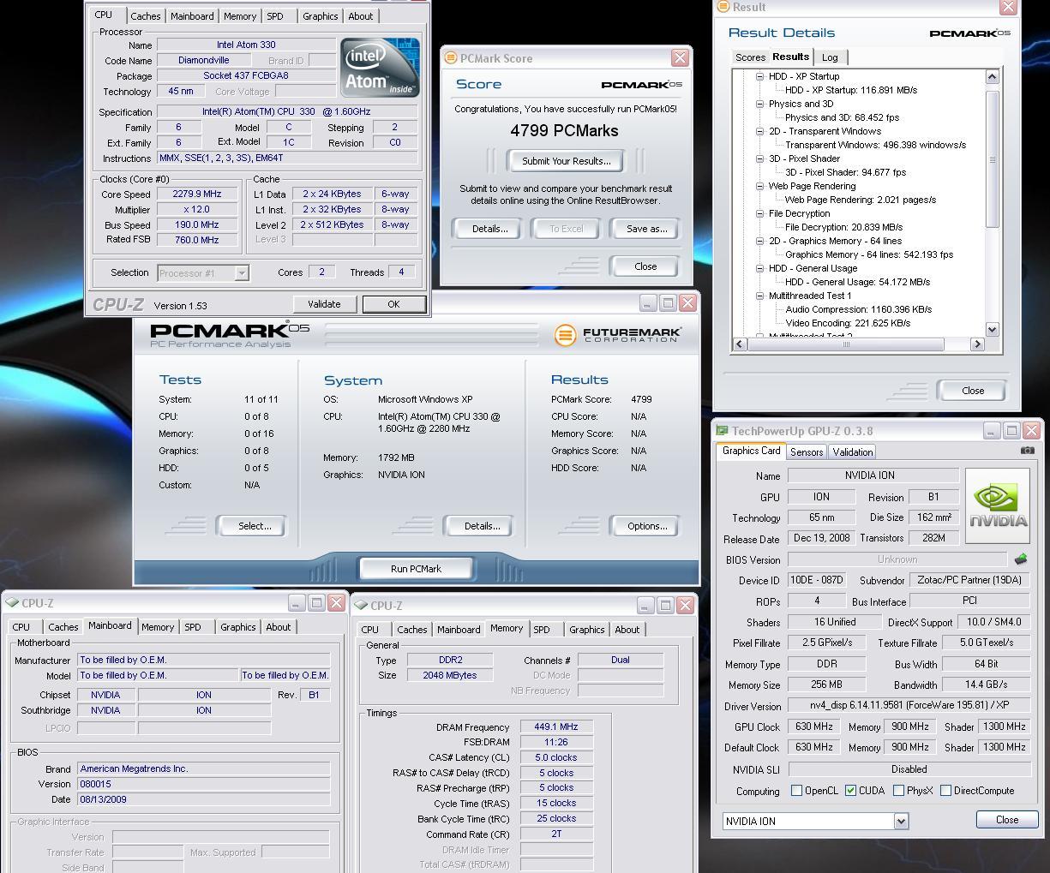
Task: Click Close button in Result Details window
Action: pyautogui.click(x=973, y=391)
